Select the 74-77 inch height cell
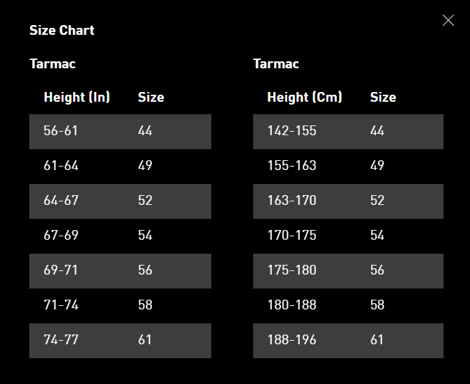 (x=61, y=340)
